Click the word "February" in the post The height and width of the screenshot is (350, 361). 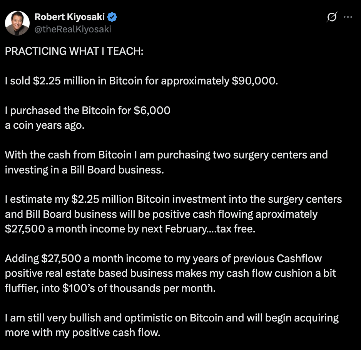(186, 229)
